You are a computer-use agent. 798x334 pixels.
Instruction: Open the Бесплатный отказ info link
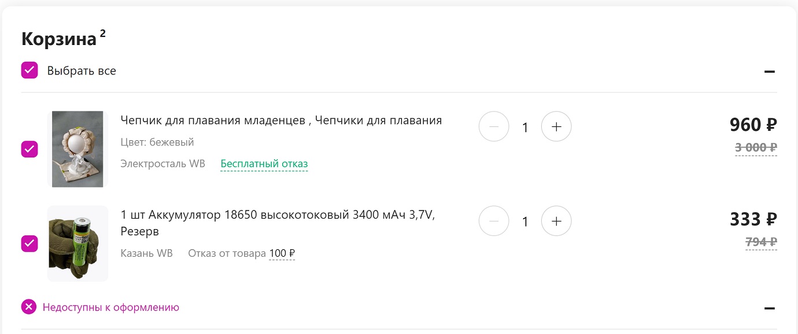point(264,164)
